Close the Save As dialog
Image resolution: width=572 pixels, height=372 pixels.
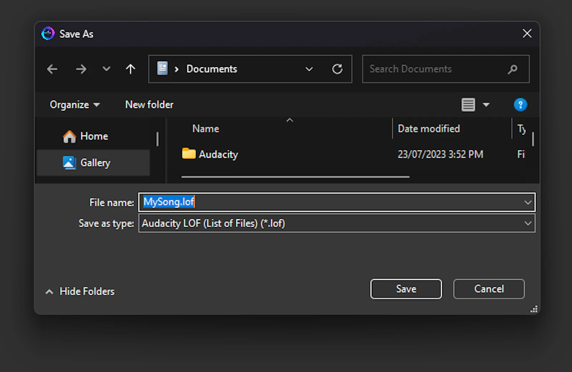527,34
